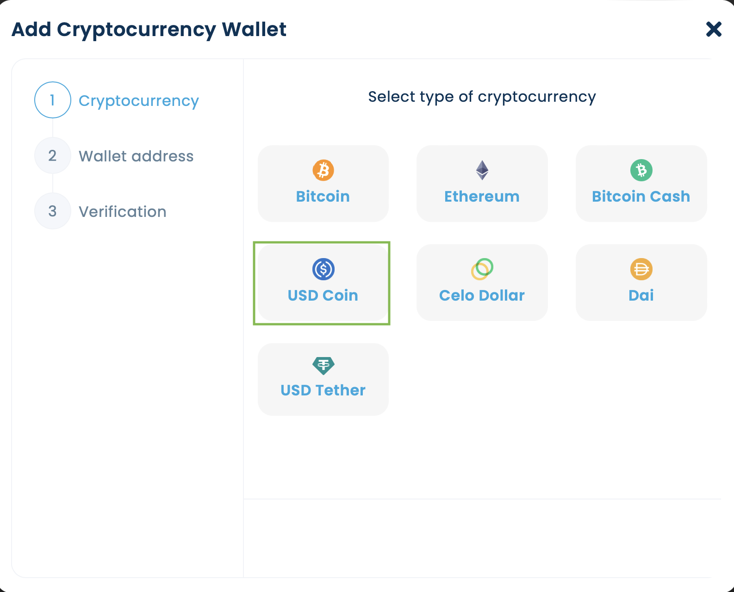Click the orange Bitcoin logo icon
Viewport: 734px width, 592px height.
323,170
